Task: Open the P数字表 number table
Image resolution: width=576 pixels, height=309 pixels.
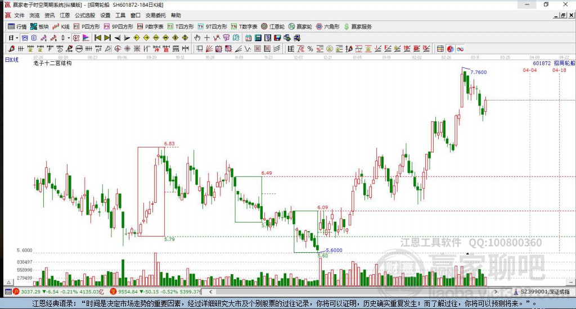Action: point(150,26)
